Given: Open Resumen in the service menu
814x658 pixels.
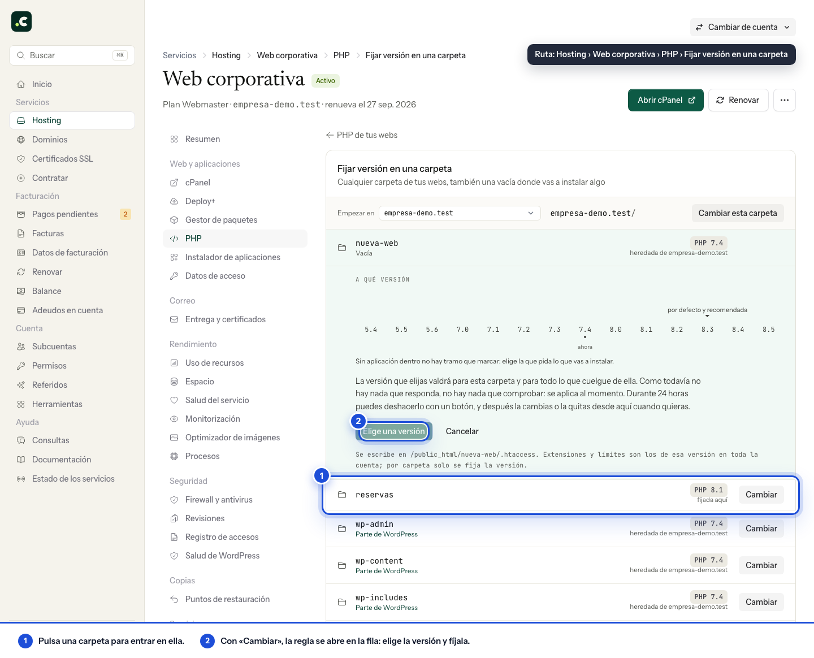Looking at the screenshot, I should point(235,139).
